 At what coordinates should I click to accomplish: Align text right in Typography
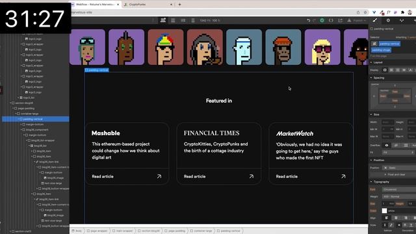coord(406,218)
